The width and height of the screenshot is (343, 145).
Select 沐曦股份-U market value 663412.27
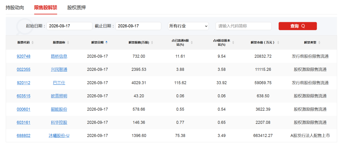[263, 135]
